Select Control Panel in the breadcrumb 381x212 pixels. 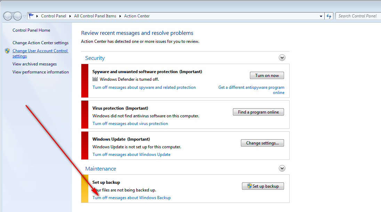[x=54, y=16]
